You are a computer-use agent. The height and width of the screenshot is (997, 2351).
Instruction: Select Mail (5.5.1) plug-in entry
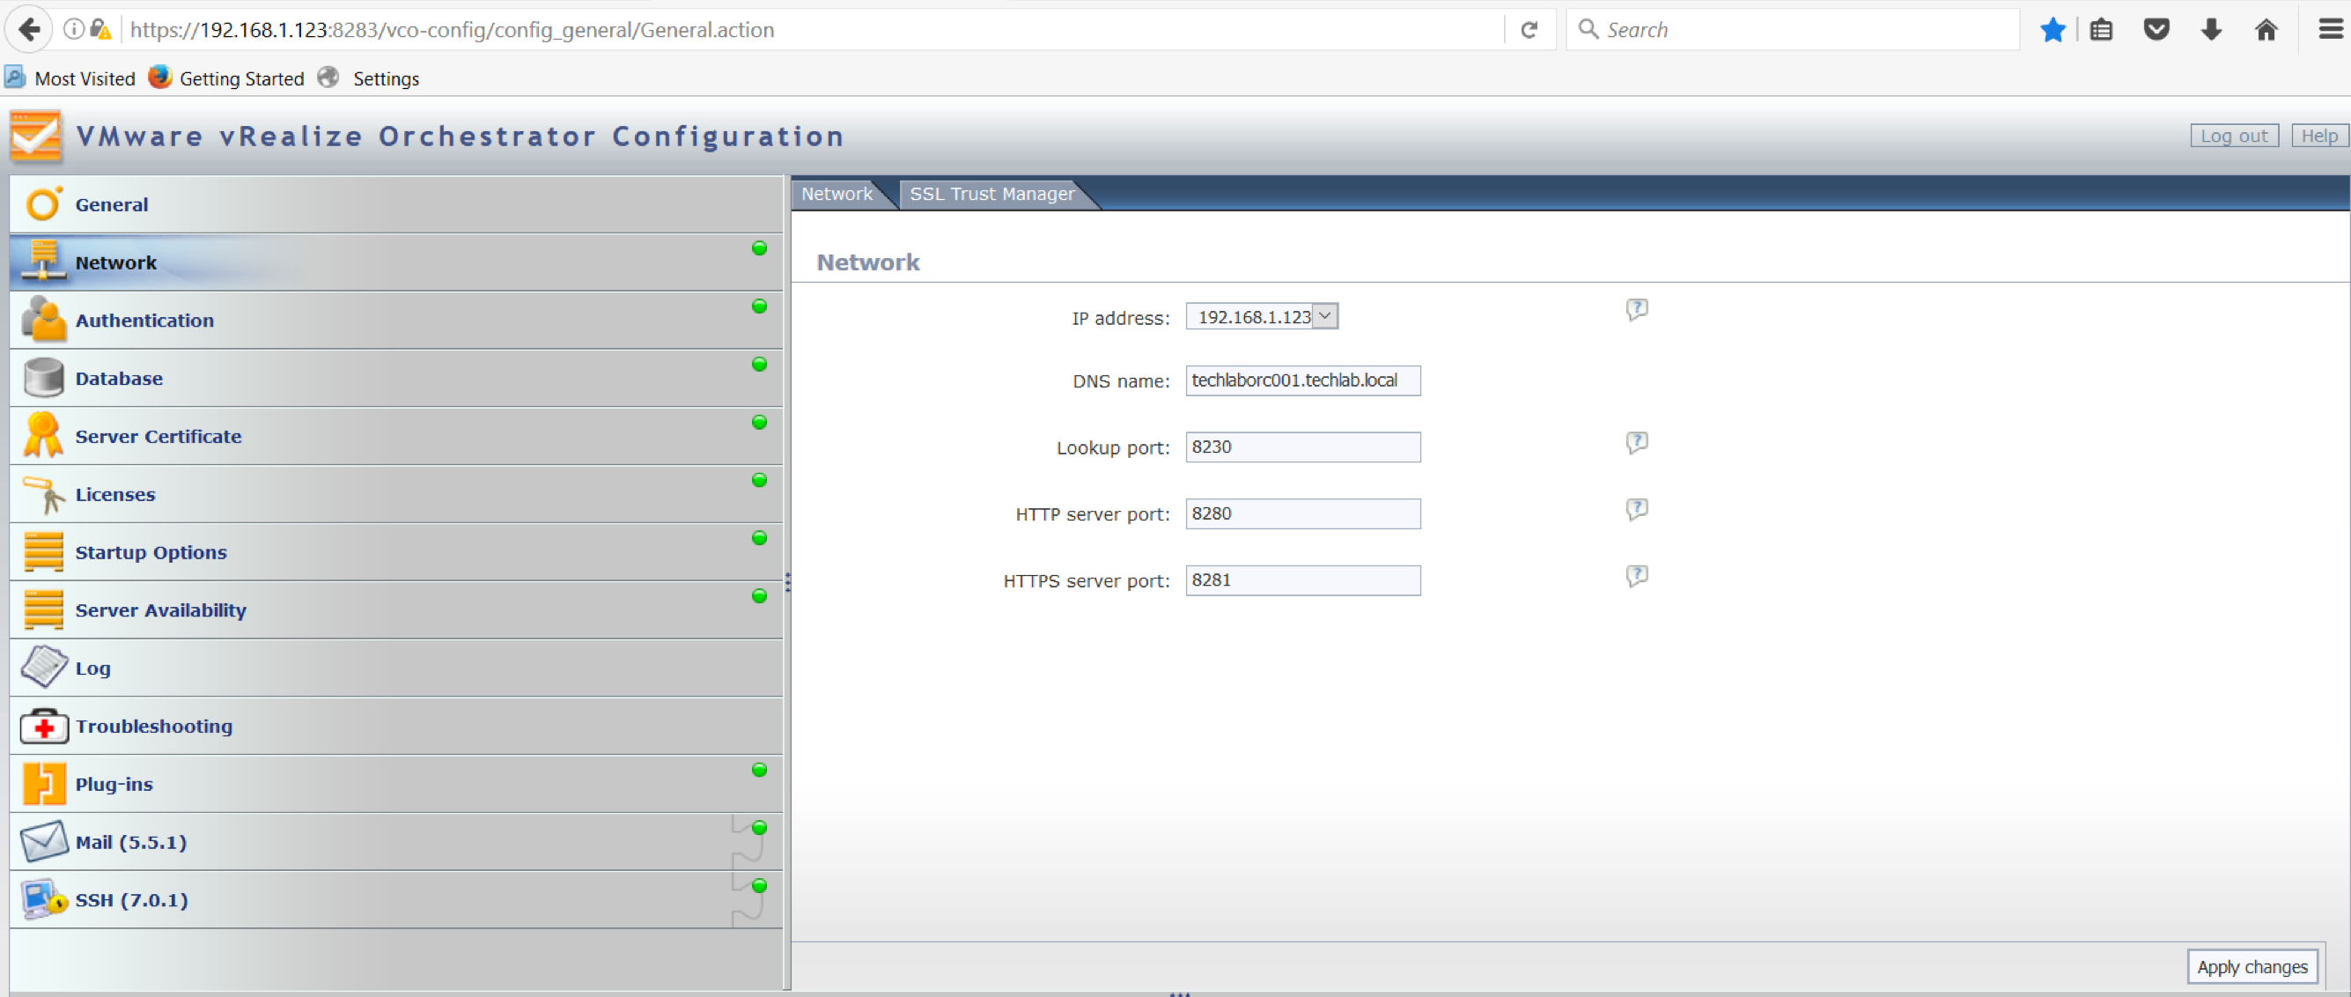(396, 842)
